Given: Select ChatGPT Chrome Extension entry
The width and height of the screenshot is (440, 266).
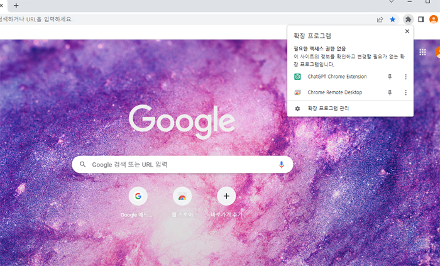Looking at the screenshot, I should (x=337, y=77).
